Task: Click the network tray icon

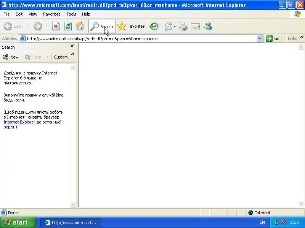Action: (276, 222)
